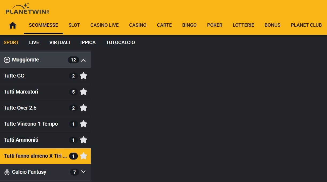
Task: Open the CASINO tab
Action: point(138,25)
